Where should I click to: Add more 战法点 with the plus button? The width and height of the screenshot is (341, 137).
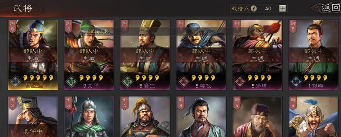[x=283, y=9]
